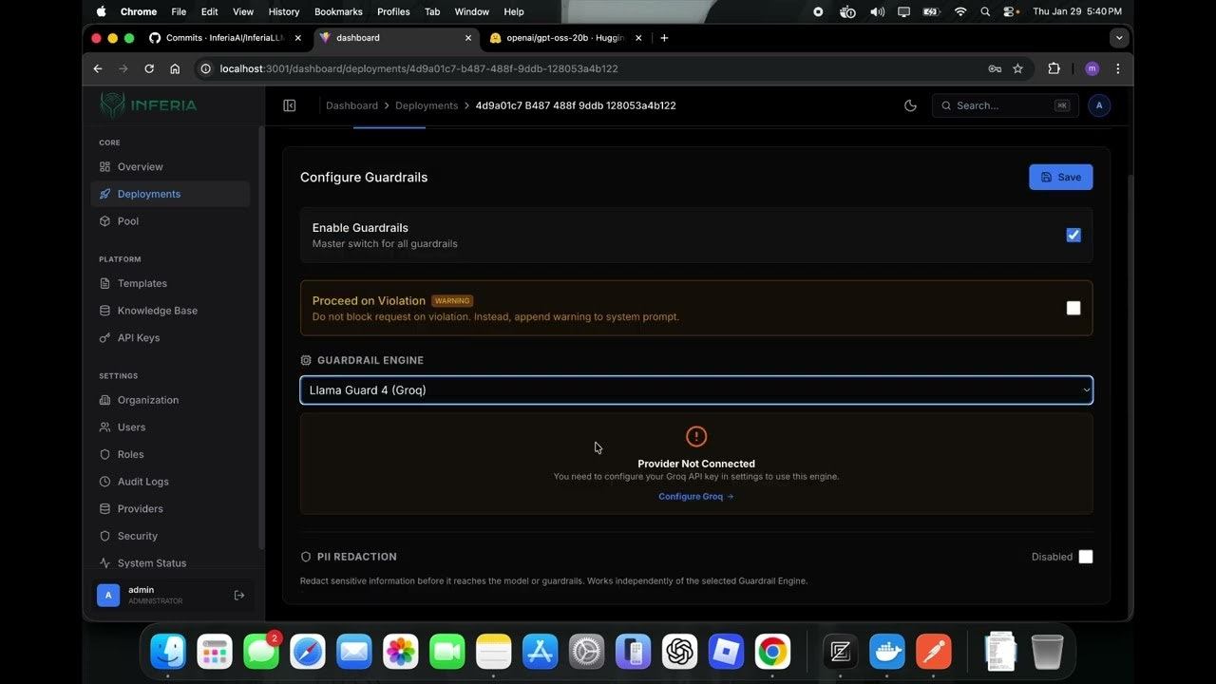Click the Chrome extensions puzzle icon
1216x684 pixels.
coord(1054,68)
